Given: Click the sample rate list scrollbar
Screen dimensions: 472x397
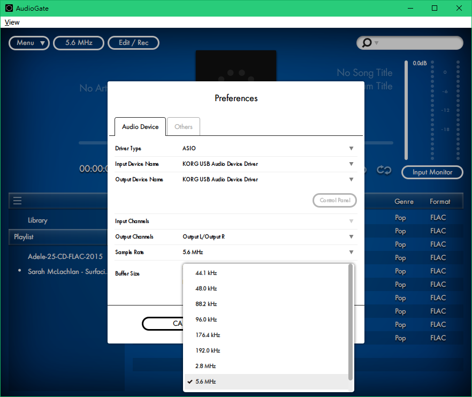Looking at the screenshot, I should pos(350,322).
